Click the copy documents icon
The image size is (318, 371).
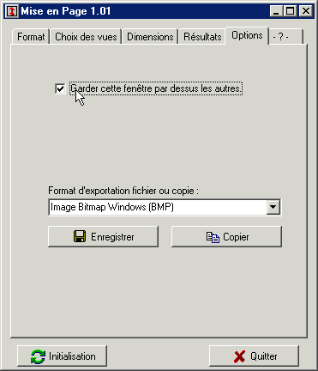pyautogui.click(x=213, y=237)
